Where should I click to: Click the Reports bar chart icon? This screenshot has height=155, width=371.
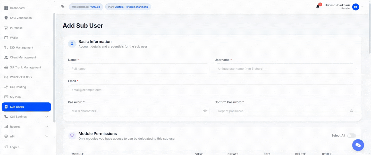6,127
